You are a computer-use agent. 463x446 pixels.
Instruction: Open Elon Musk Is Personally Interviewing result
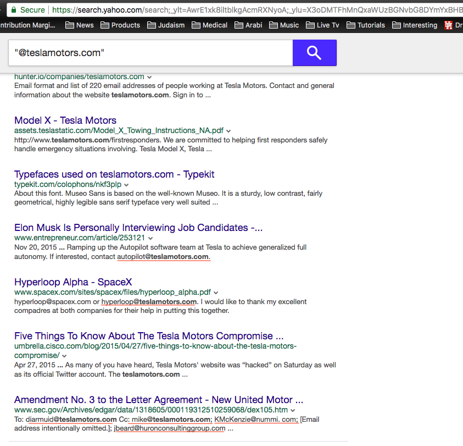[x=138, y=228]
